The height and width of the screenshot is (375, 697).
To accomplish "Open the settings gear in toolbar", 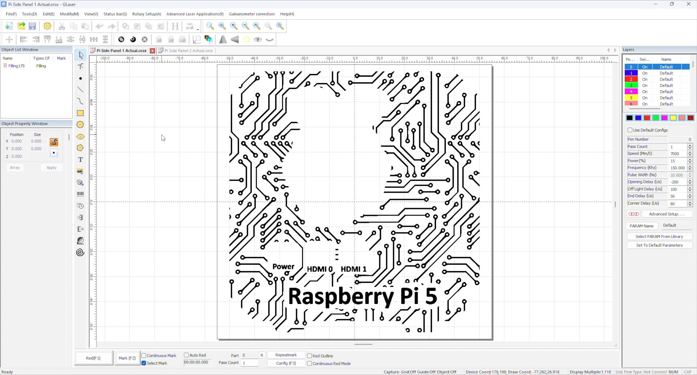I will (47, 26).
